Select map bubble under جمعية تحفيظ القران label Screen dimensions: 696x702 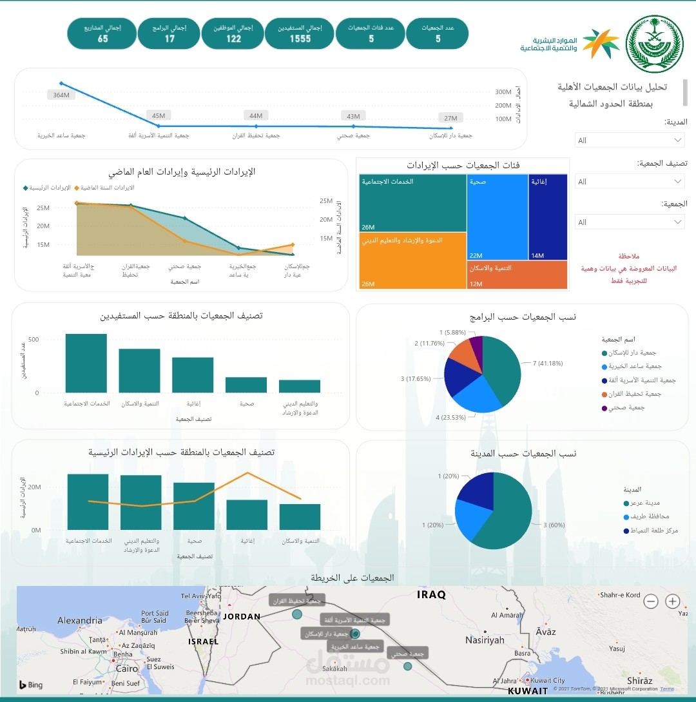click(296, 614)
